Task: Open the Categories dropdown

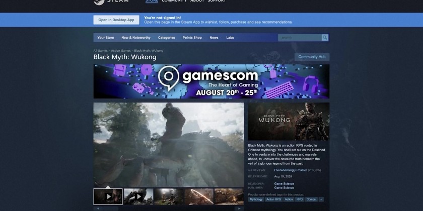Action: (166, 38)
